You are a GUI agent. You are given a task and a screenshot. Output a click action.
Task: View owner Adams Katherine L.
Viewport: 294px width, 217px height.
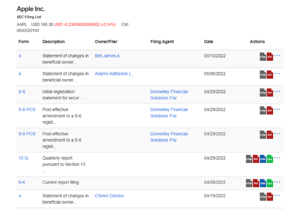click(x=113, y=74)
